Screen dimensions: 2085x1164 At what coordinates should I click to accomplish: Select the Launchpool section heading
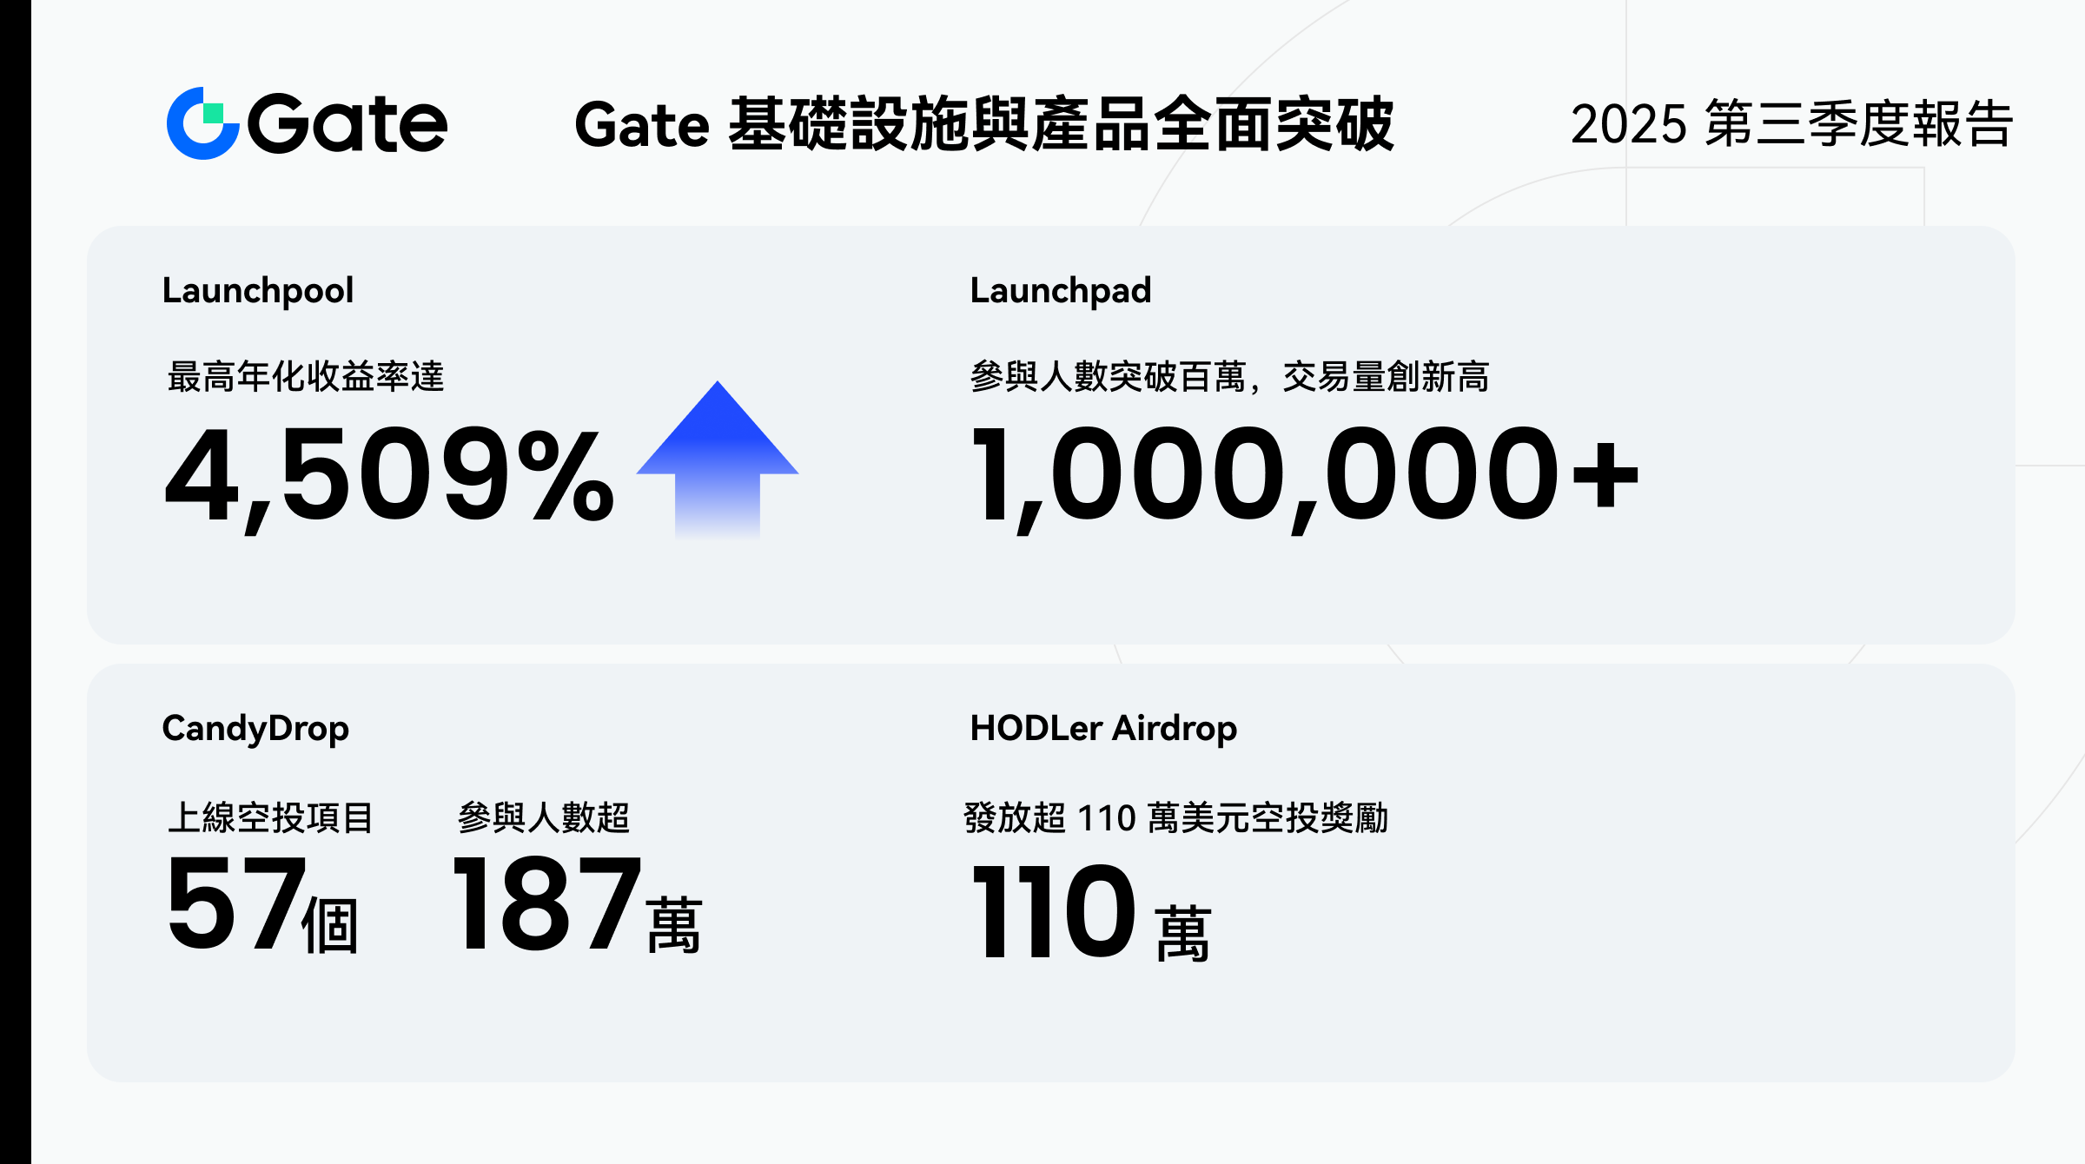pos(258,291)
